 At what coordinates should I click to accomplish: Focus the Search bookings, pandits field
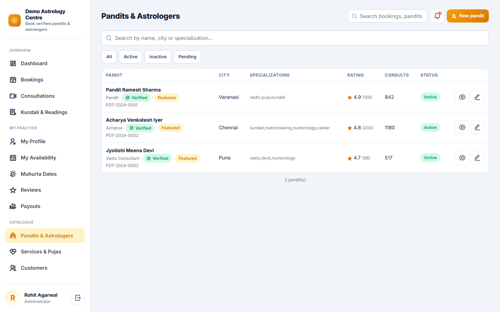(387, 16)
